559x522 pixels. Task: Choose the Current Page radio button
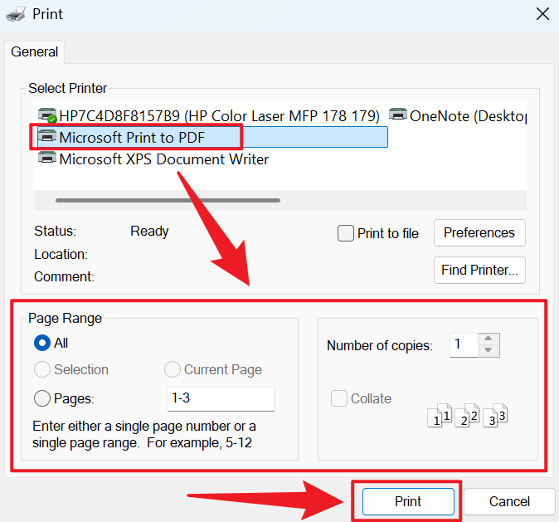point(173,369)
